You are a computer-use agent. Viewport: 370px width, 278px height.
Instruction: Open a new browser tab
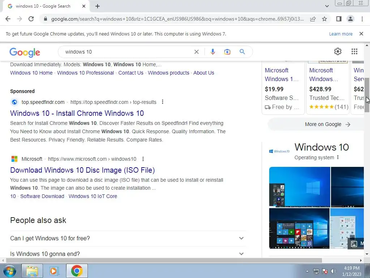click(98, 7)
